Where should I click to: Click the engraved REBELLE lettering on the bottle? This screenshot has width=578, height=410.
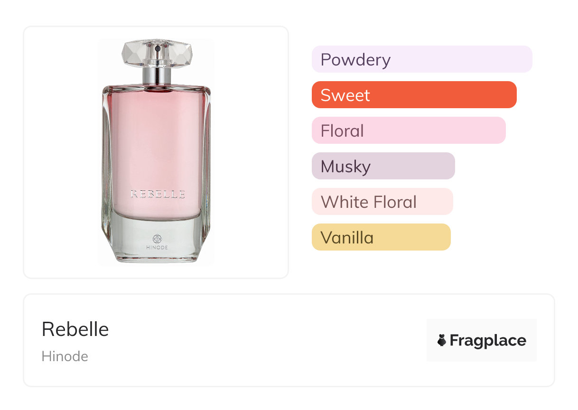158,194
